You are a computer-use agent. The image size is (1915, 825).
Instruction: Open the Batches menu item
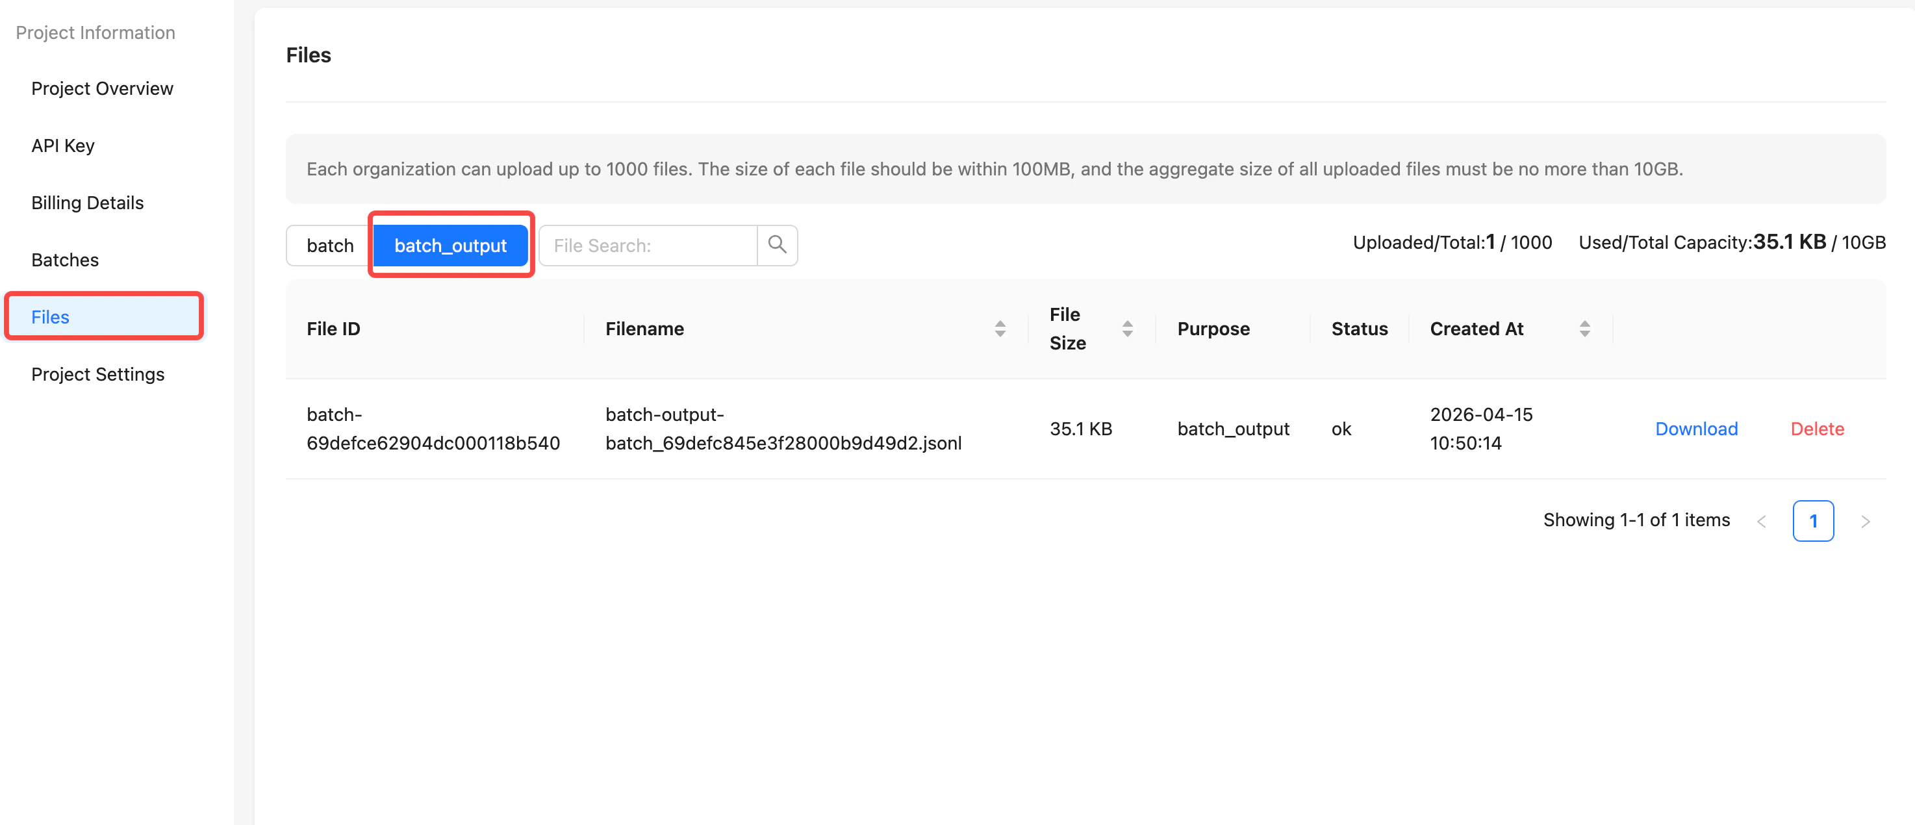(65, 260)
